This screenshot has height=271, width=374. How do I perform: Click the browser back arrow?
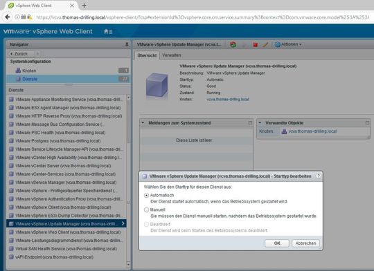click(x=7, y=17)
